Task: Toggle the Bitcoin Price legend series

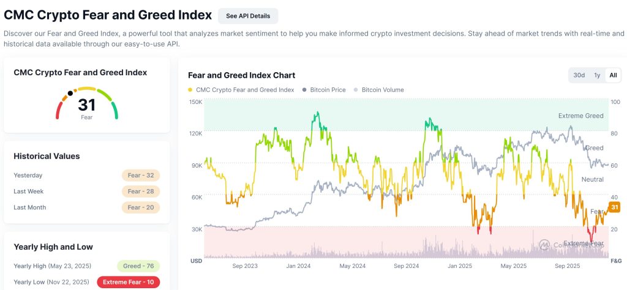Action: click(x=328, y=90)
